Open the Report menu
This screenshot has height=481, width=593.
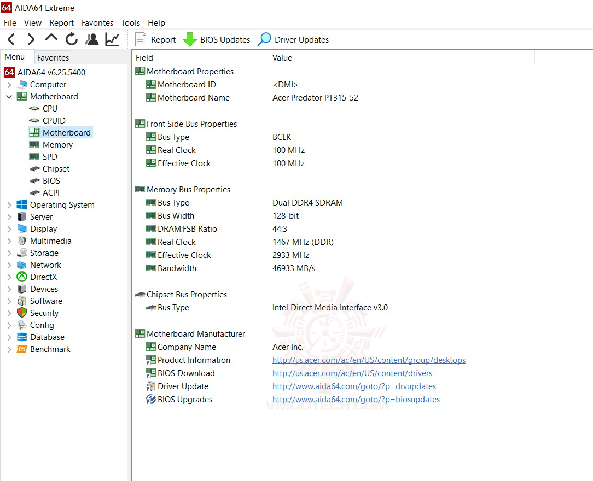coord(61,22)
